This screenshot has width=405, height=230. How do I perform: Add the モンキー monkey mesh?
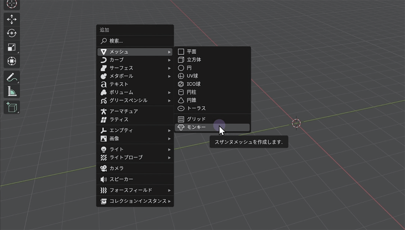212,127
